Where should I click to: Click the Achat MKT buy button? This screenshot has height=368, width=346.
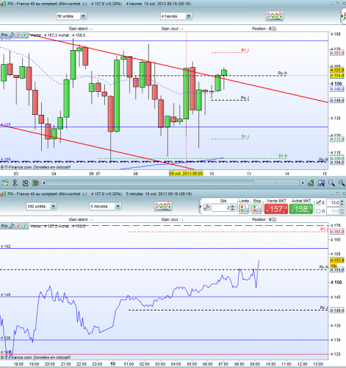pos(301,209)
